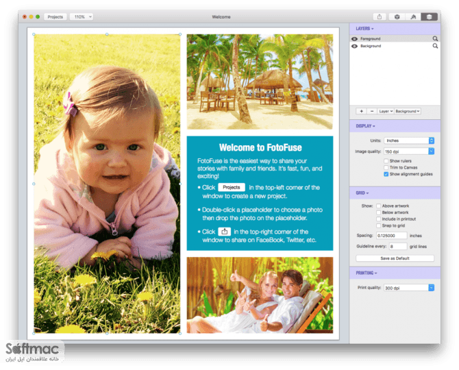Enable Show rulers checkbox
459x370 pixels.
(386, 161)
